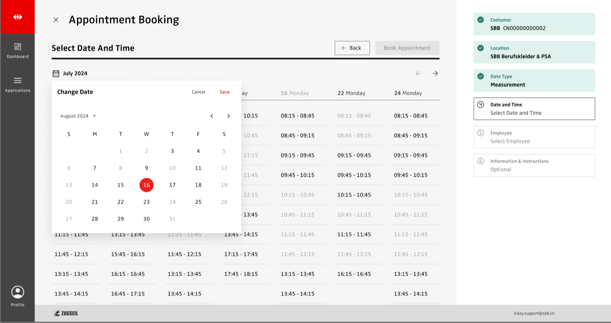Screen dimensions: 611x323
Task: Go to the next week of time slots
Action: (435, 74)
